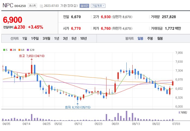Viewport: 190px width, 131px height.
Task: Select the 1주일 line chart tab
Action: pyautogui.click(x=35, y=38)
